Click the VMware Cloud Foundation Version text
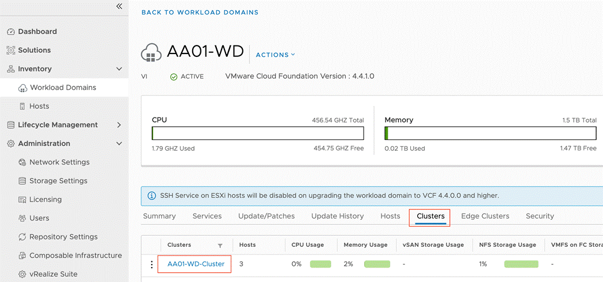This screenshot has height=282, width=603. (x=300, y=76)
